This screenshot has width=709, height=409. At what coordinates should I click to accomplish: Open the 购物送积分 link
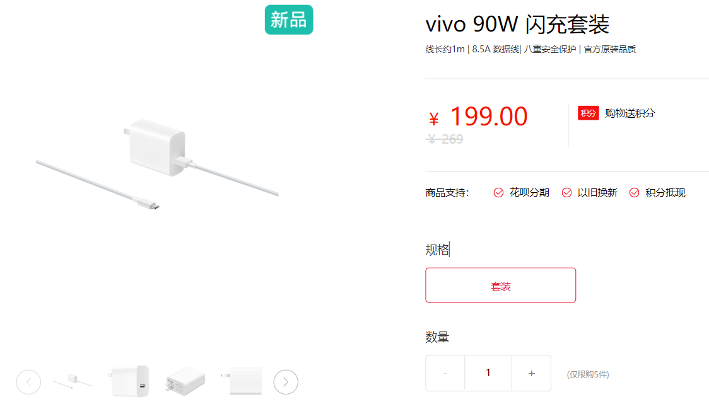(630, 113)
